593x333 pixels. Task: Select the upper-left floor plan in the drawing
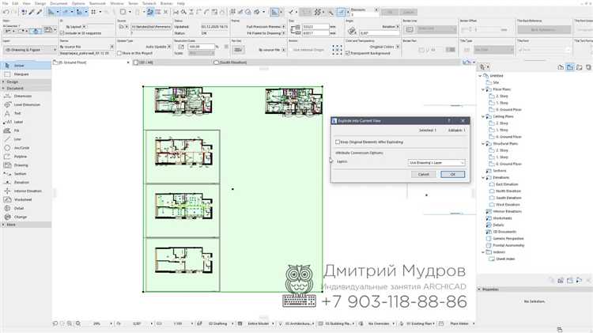(183, 100)
